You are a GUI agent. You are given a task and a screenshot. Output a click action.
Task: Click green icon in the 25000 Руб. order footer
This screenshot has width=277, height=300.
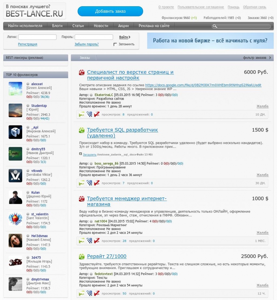[x=82, y=293]
